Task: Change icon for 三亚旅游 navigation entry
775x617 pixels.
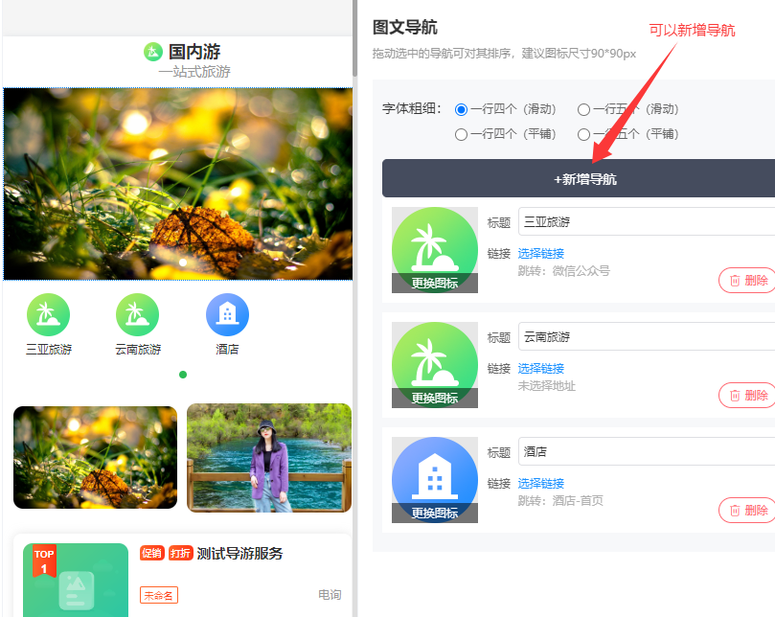Action: (434, 283)
